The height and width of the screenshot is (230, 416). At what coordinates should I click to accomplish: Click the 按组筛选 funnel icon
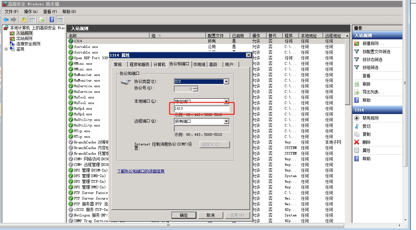[x=357, y=67]
